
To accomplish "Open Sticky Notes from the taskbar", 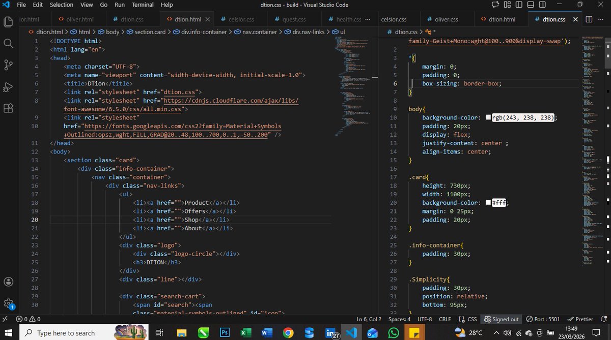I will [414, 333].
